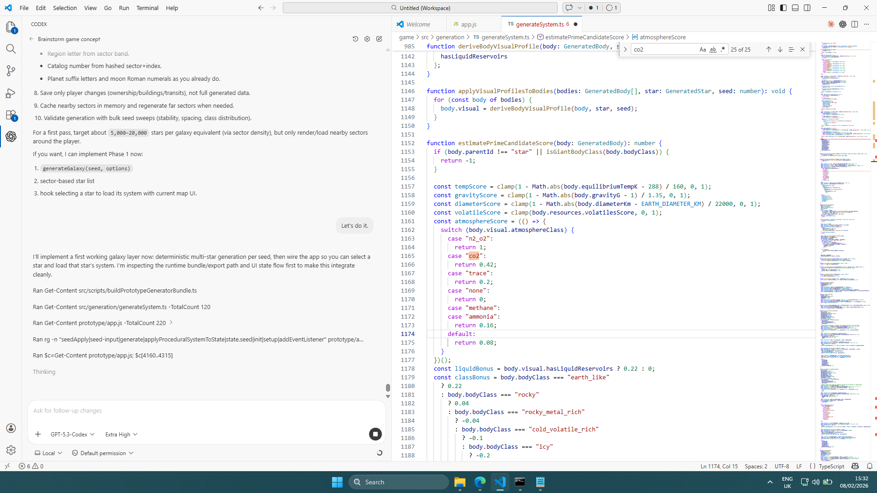This screenshot has width=877, height=493.
Task: Open the Extensions view
Action: pos(11,115)
